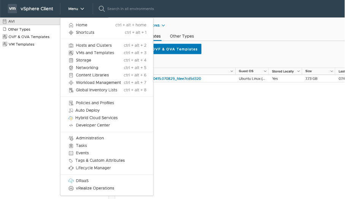This screenshot has height=199, width=345.
Task: Click the Policies and Profiles icon
Action: (71, 103)
